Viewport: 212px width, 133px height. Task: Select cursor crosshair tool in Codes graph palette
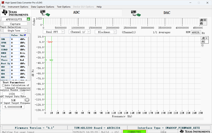tap(205, 20)
